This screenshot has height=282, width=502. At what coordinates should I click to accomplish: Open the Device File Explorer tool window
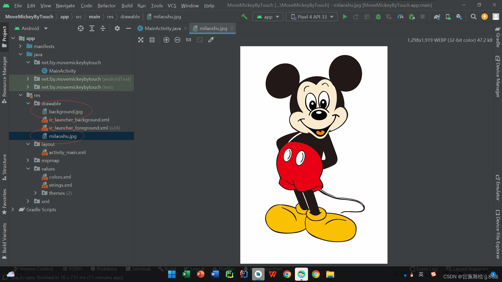click(x=498, y=234)
